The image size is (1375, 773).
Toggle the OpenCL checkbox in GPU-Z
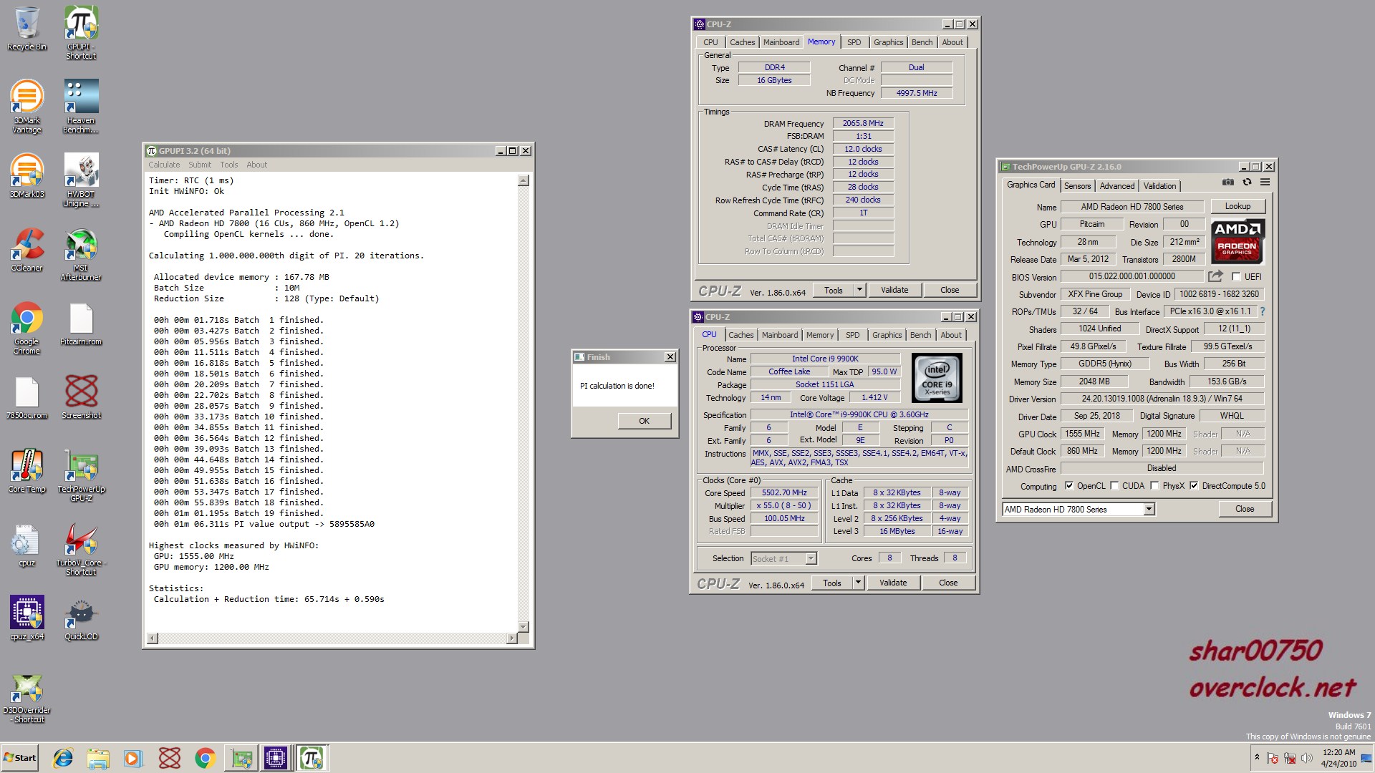[x=1069, y=486]
